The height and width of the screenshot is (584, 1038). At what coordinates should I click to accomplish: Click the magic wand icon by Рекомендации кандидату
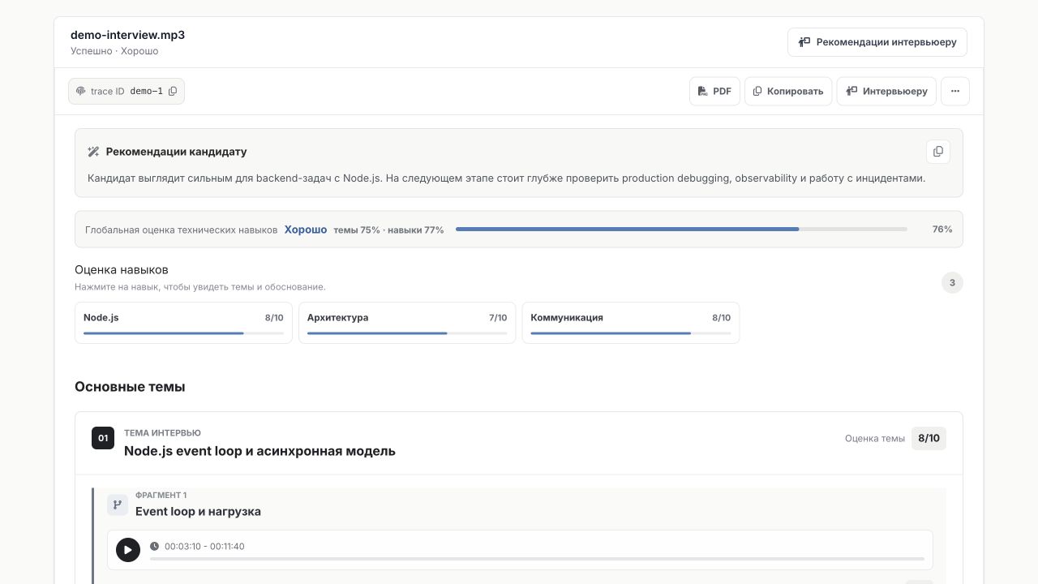[x=93, y=152]
